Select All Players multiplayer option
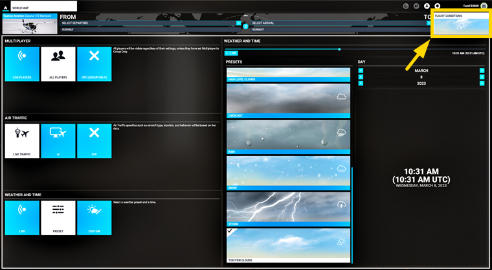This screenshot has height=270, width=492. 58,64
